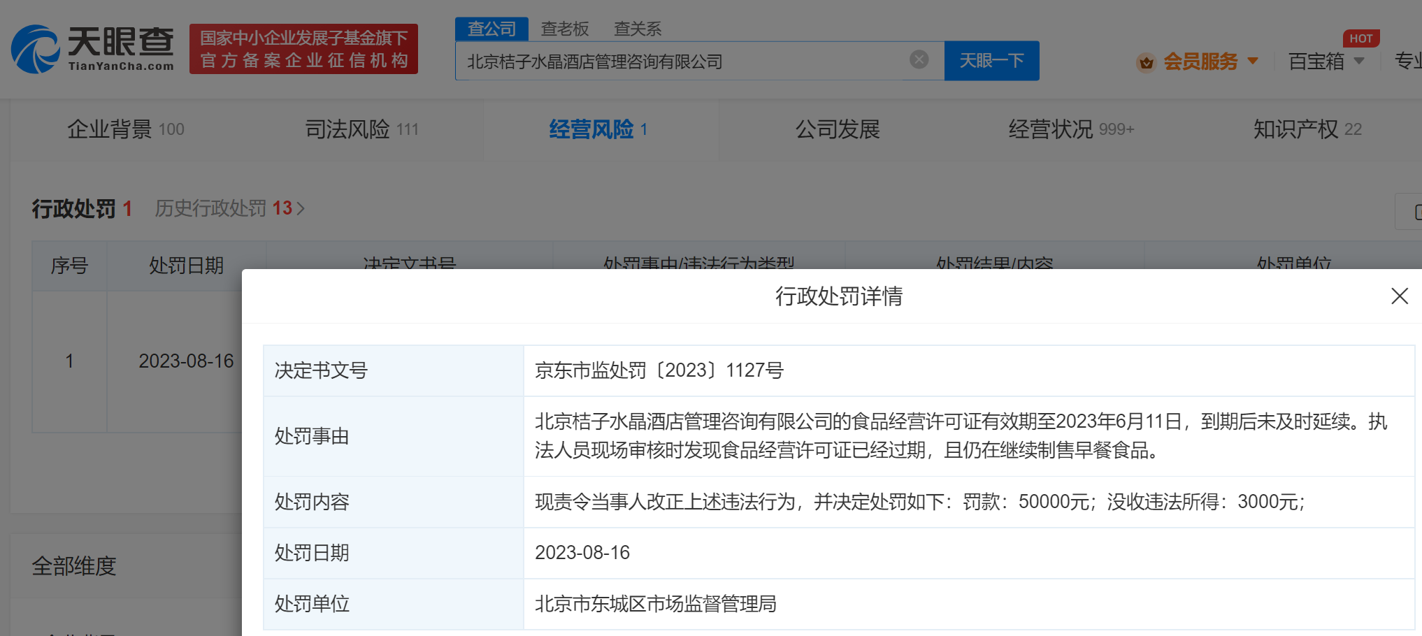Open the 经营状况 section tab
1422x636 pixels.
point(1070,129)
